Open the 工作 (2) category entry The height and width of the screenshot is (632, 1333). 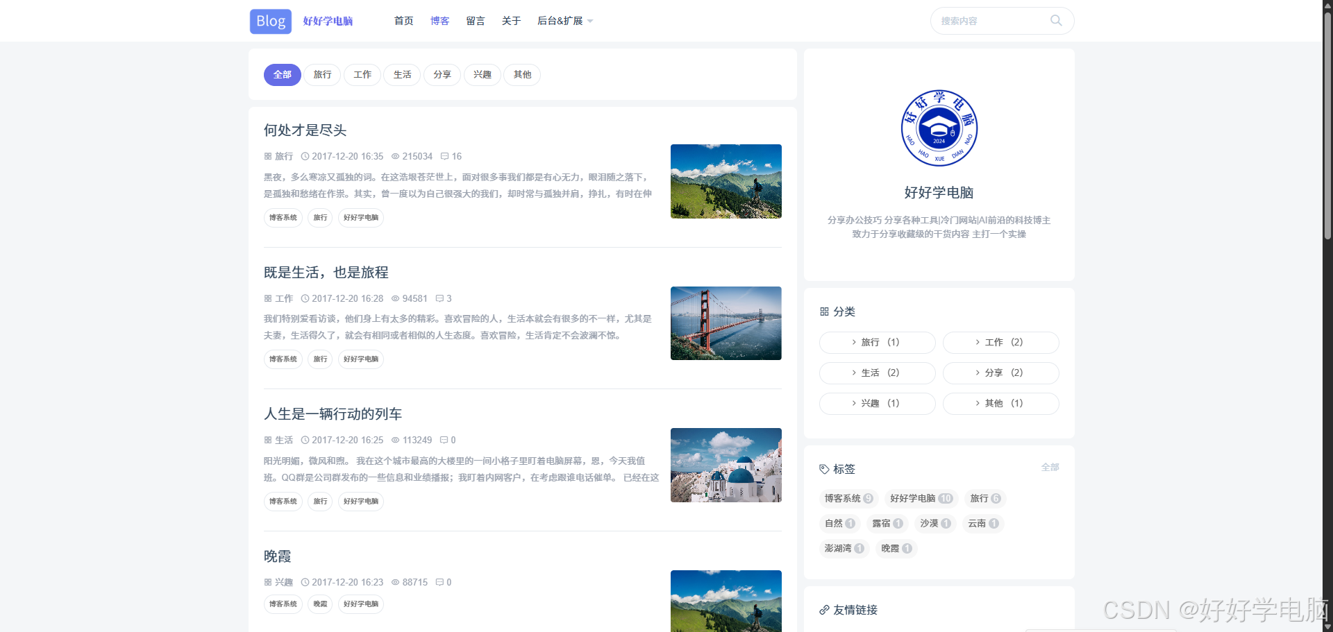pyautogui.click(x=1000, y=343)
